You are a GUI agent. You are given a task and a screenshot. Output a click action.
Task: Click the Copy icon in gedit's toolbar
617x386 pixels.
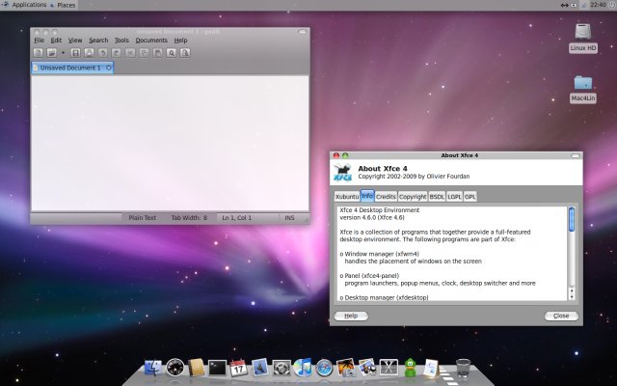144,52
